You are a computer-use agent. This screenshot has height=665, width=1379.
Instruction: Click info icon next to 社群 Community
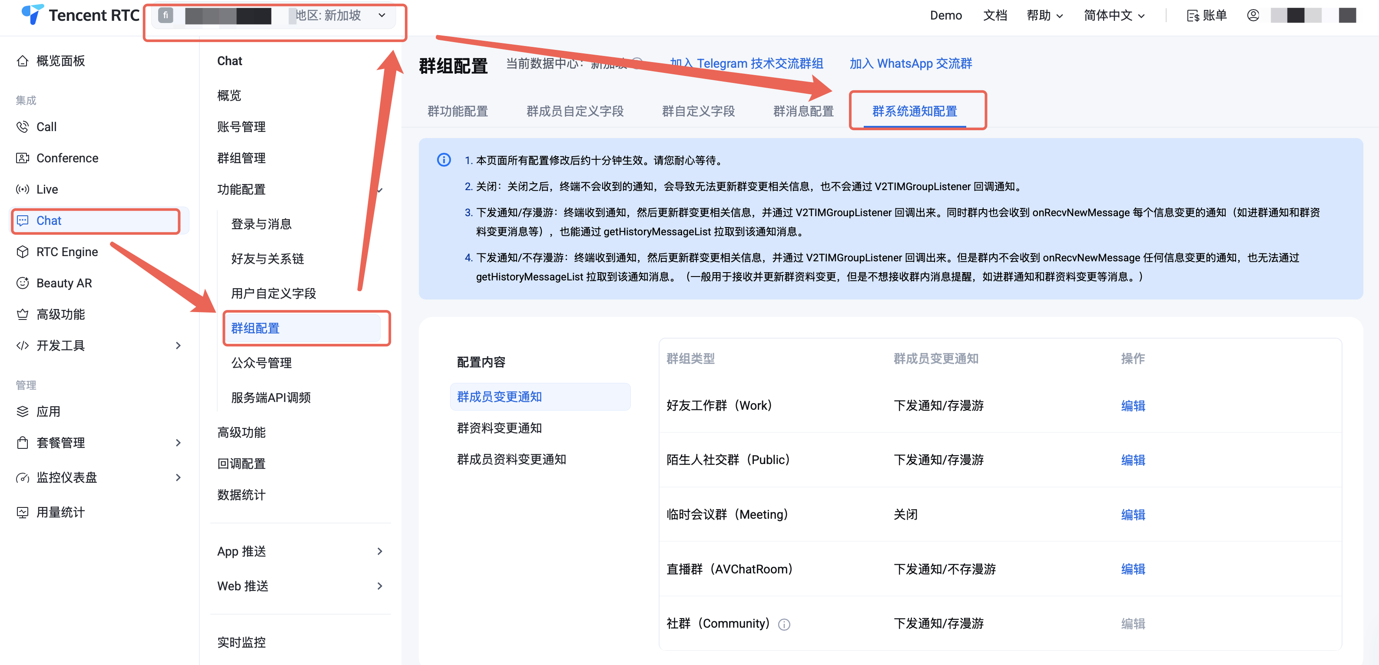tap(784, 624)
